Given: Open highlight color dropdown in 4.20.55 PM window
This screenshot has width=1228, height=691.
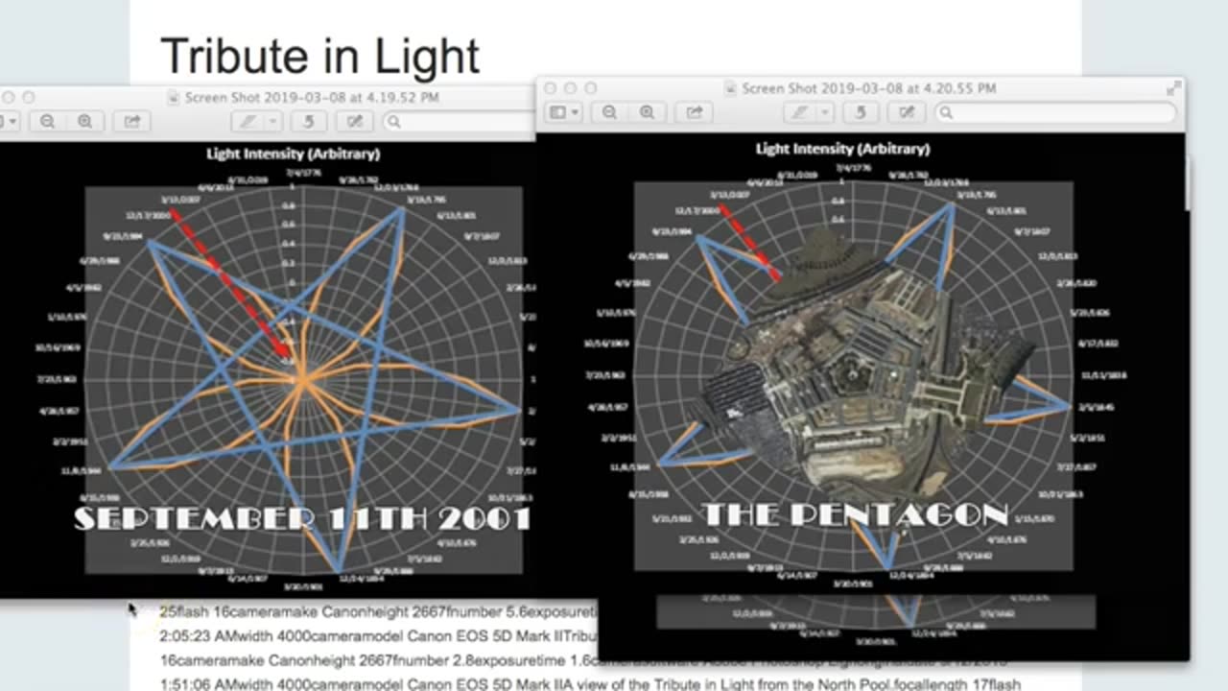Looking at the screenshot, I should (x=825, y=112).
